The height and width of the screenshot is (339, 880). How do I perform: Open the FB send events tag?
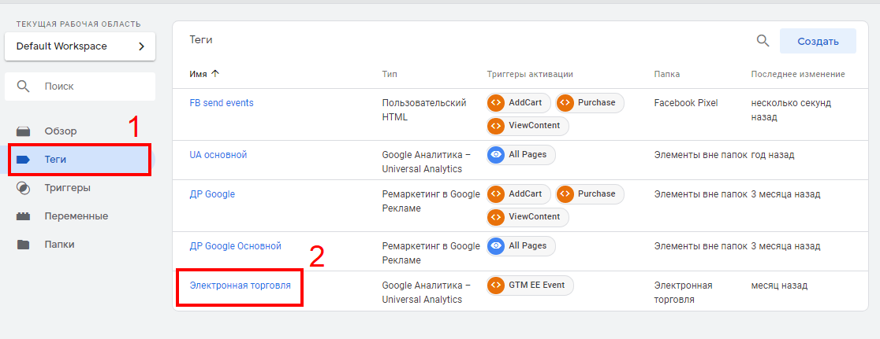click(222, 103)
